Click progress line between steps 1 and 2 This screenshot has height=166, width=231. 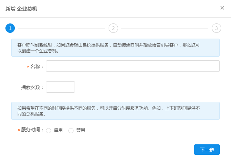pyautogui.click(x=62, y=28)
